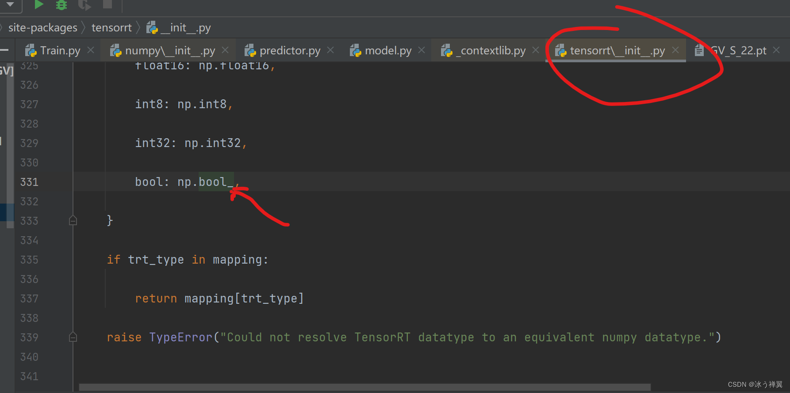Screen dimensions: 790x393
Task: Close the model.py tab
Action: point(422,50)
